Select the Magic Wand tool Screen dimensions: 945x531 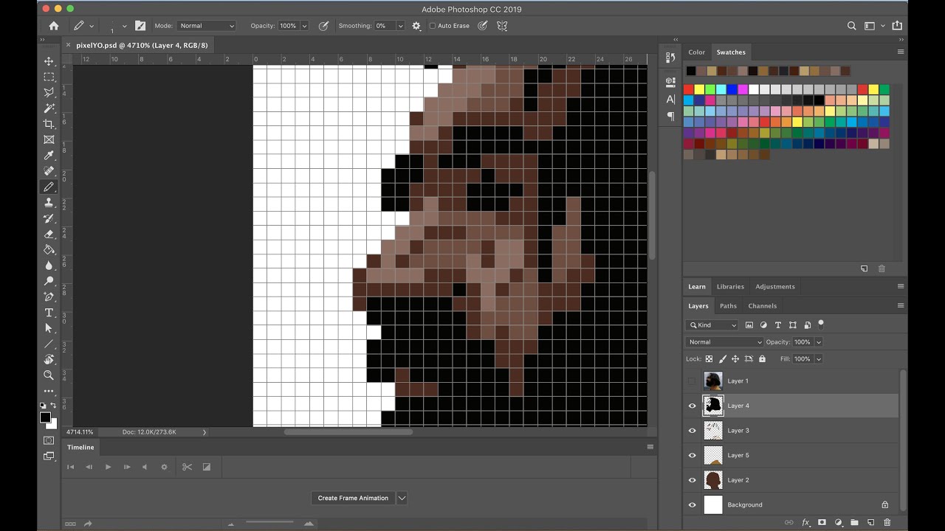coord(49,108)
